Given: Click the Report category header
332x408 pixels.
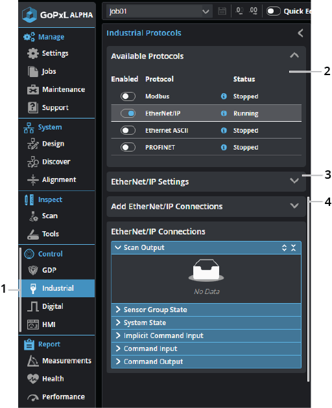Looking at the screenshot, I should 42,345.
